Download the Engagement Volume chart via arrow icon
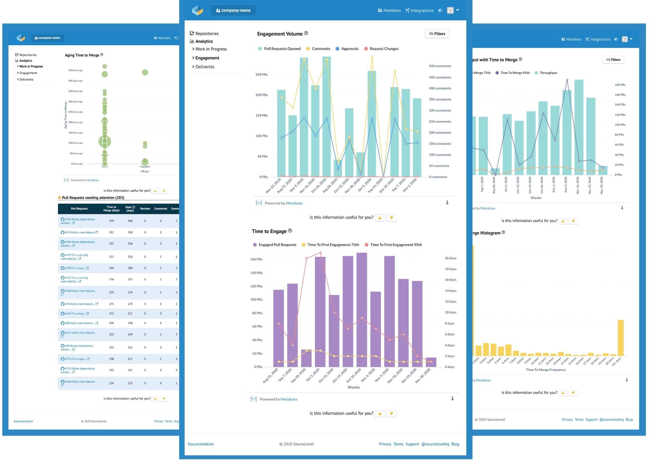The width and height of the screenshot is (651, 460). pyautogui.click(x=447, y=203)
